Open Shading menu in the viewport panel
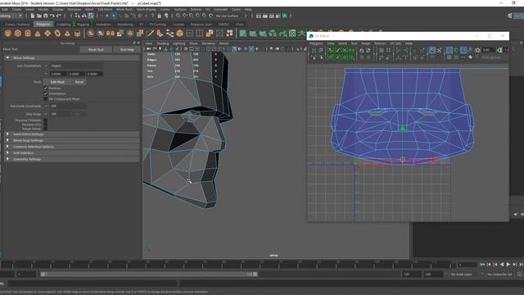524x295 pixels. [163, 43]
